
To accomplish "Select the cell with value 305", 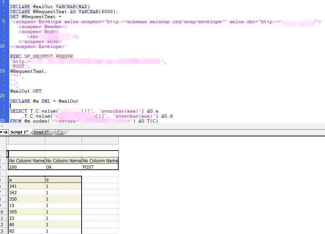I will pyautogui.click(x=27, y=212).
